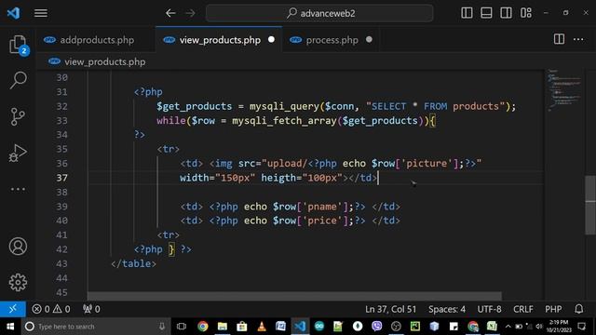Go back with the left arrow
Viewport: 596px width, 335px height.
click(x=170, y=13)
